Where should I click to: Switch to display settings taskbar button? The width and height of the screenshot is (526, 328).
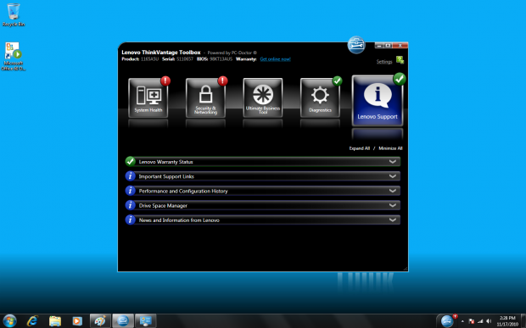(x=146, y=321)
